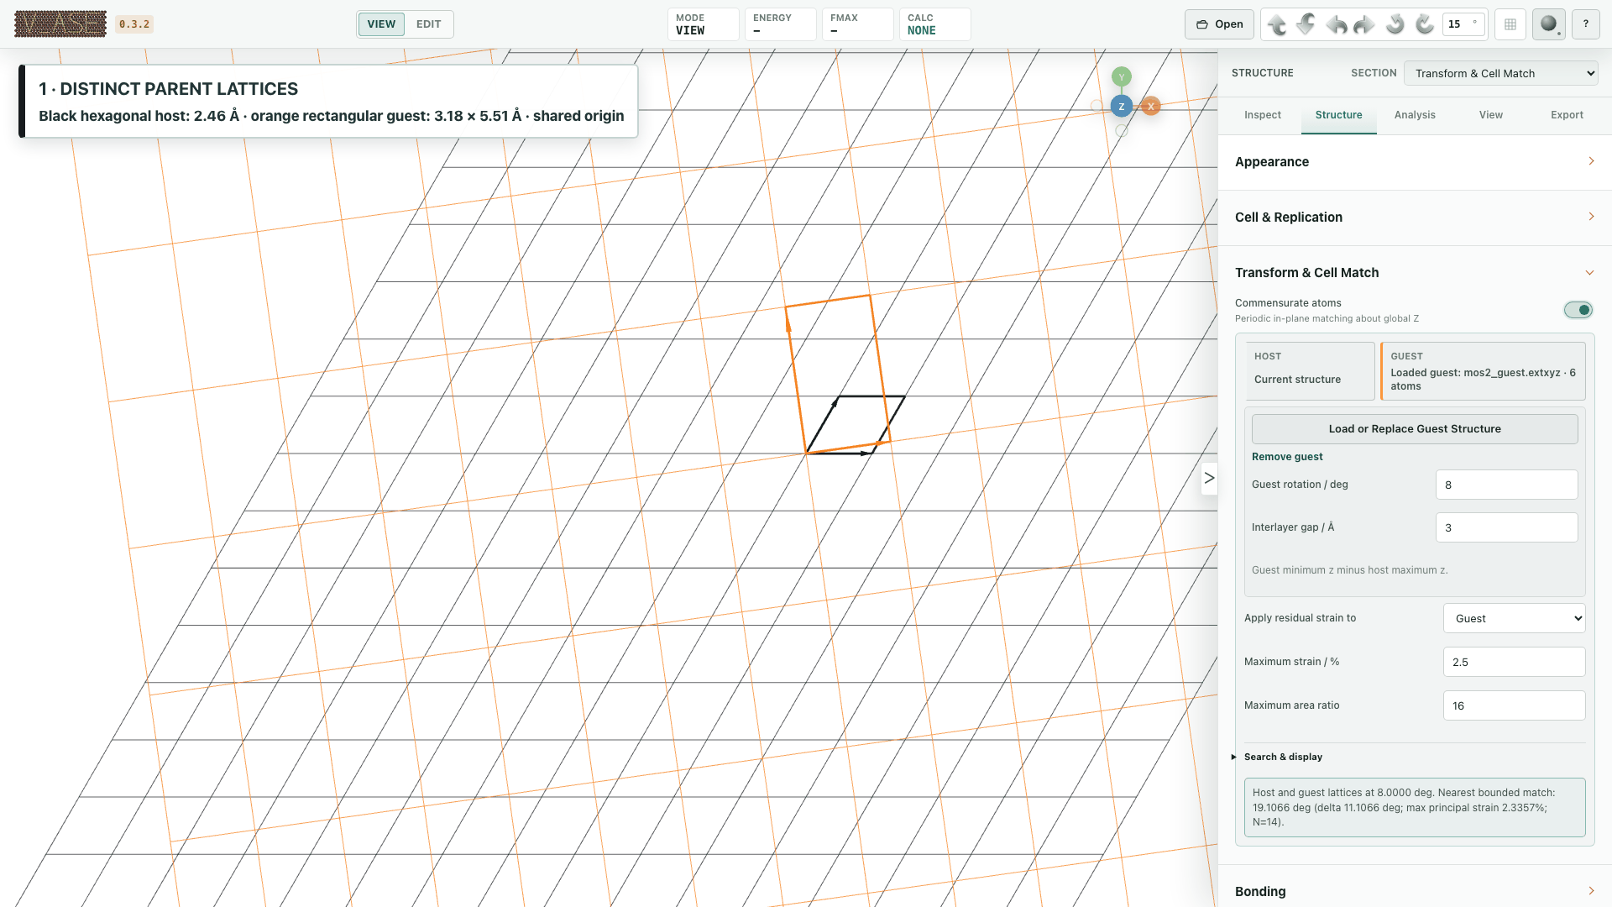Click the Open file button

(x=1219, y=24)
